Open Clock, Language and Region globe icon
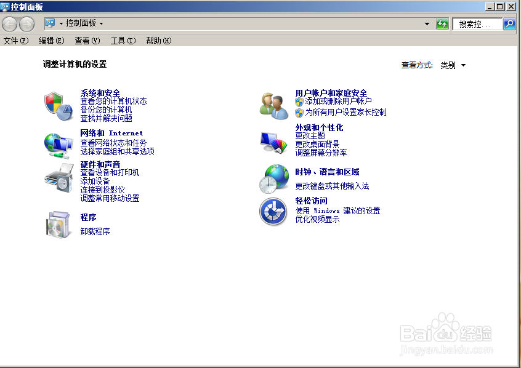Screen dimensions: 521x368 (274, 178)
